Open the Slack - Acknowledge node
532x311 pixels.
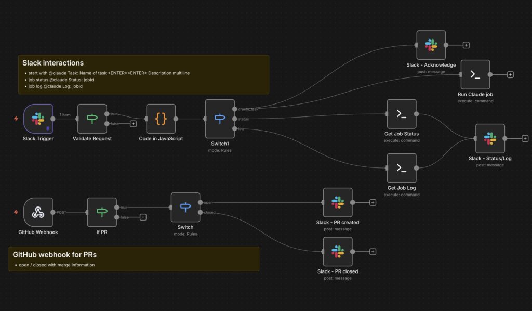(x=431, y=45)
